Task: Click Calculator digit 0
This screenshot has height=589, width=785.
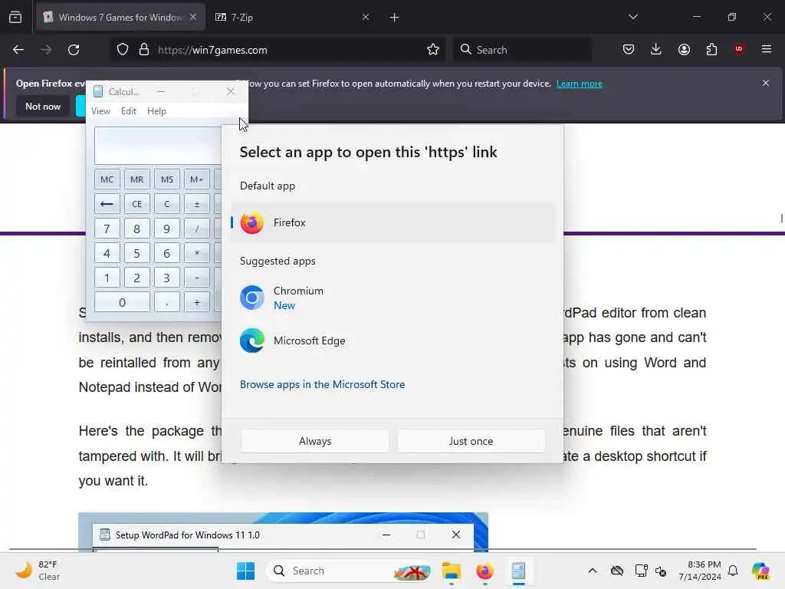Action: click(122, 302)
